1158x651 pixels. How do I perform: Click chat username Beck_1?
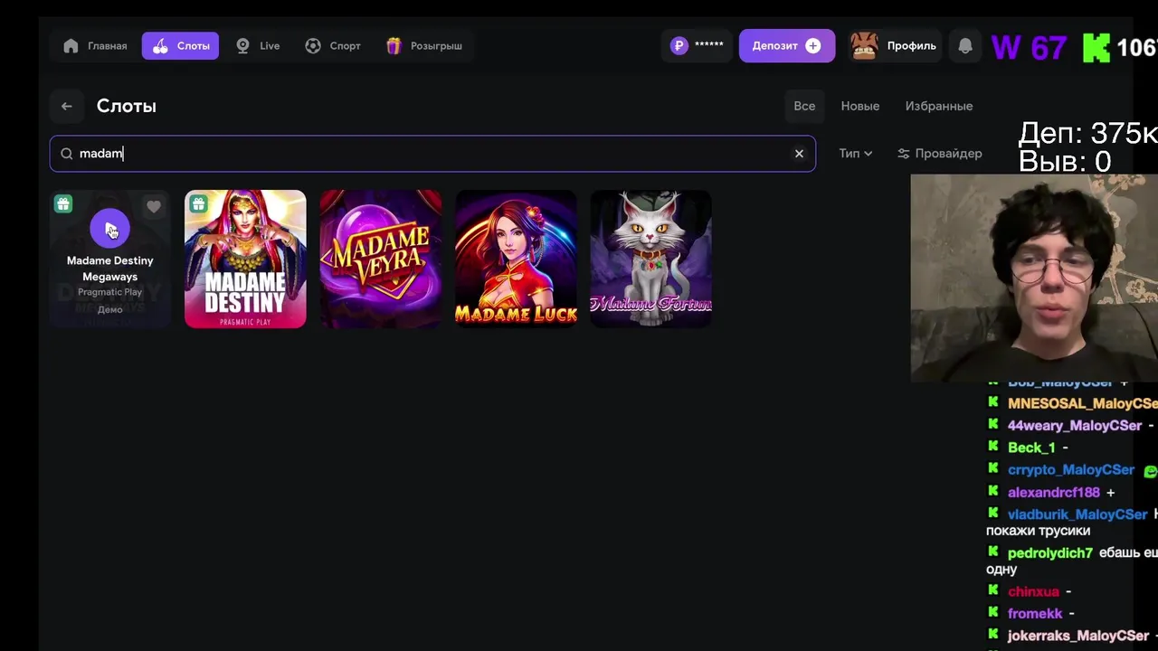1031,448
